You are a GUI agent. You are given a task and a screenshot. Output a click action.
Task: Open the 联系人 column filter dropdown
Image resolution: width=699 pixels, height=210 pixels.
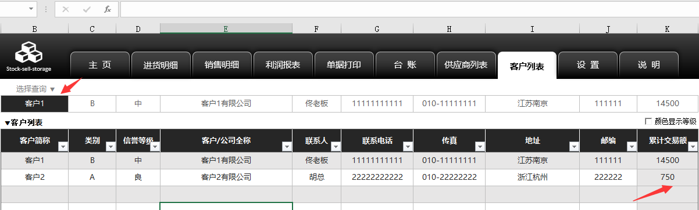336,147
